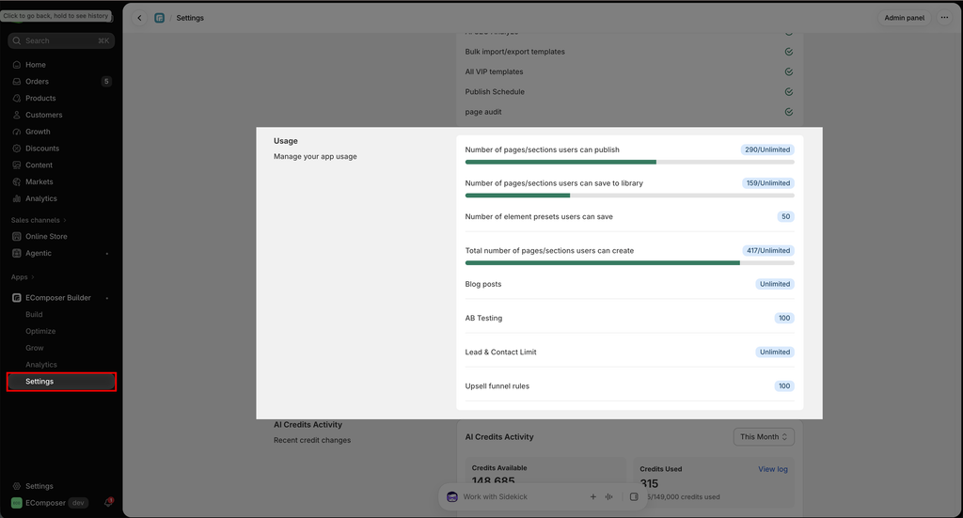The width and height of the screenshot is (963, 518).
Task: Toggle the Sidekick side panel icon
Action: [x=634, y=496]
